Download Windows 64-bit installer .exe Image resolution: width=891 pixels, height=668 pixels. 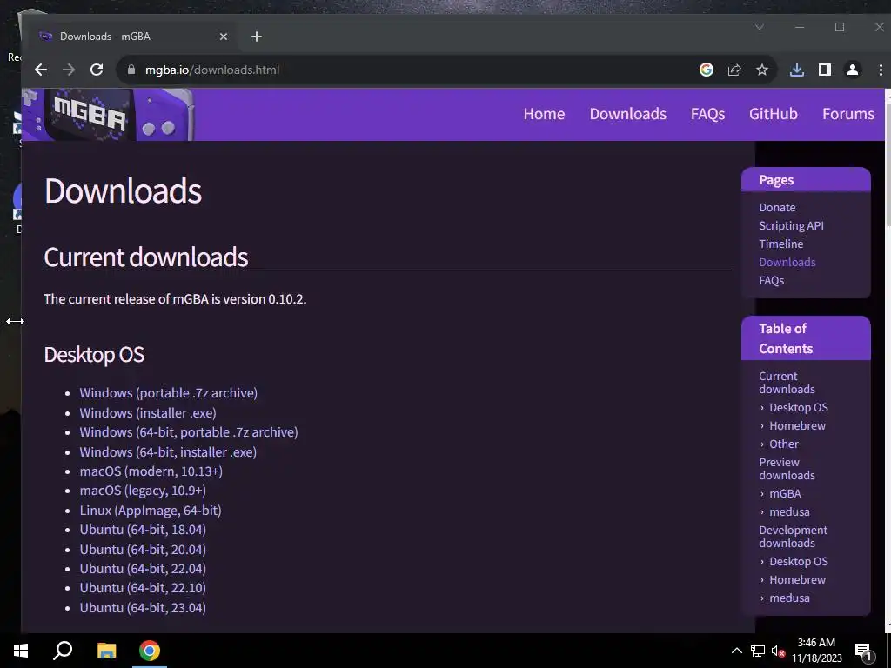[x=168, y=452]
